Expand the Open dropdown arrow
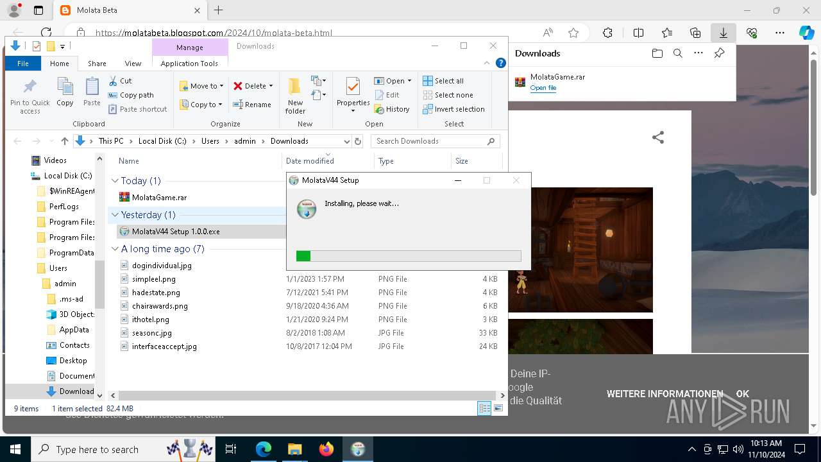This screenshot has width=821, height=462. [x=409, y=81]
